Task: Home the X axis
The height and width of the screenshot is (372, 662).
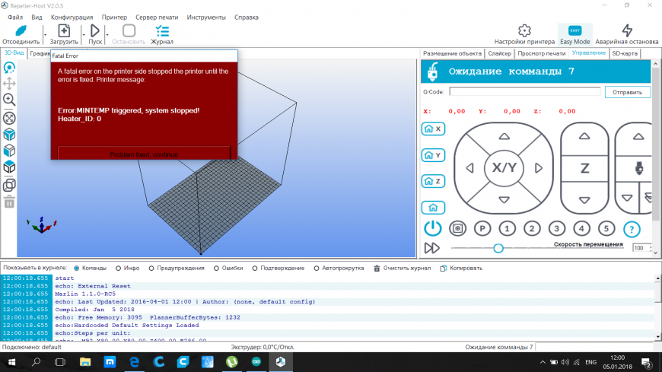Action: 433,129
